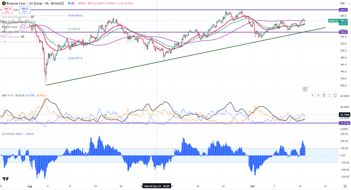
Task: Click the BNBUSD symbol price label
Action: coord(333,21)
